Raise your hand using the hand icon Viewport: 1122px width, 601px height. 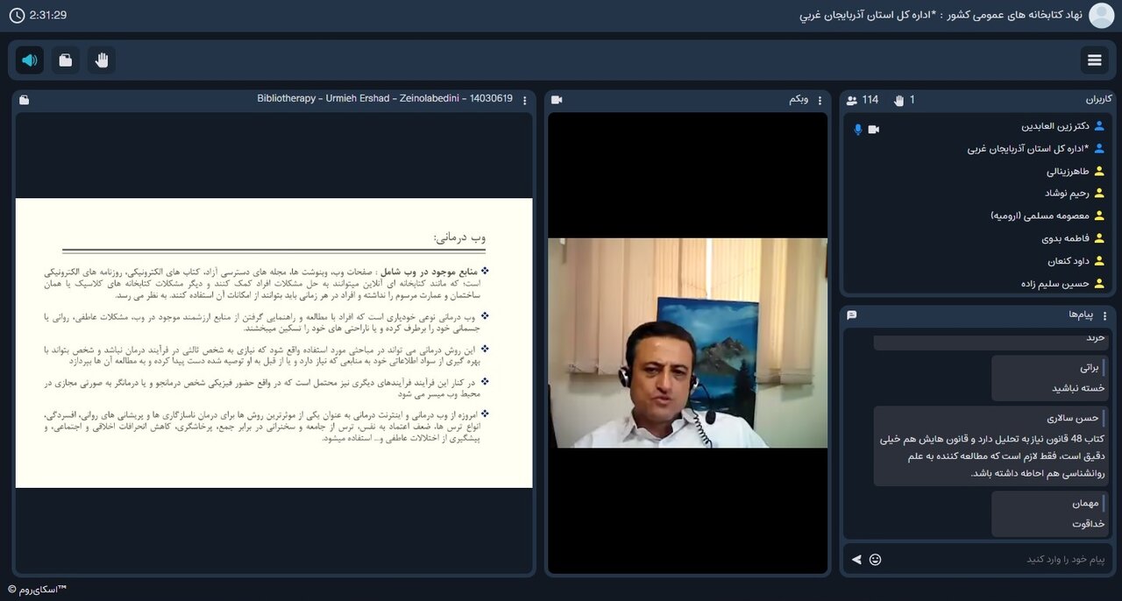pos(101,60)
